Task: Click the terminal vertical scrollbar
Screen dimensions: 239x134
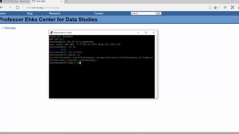Action: click(x=156, y=67)
